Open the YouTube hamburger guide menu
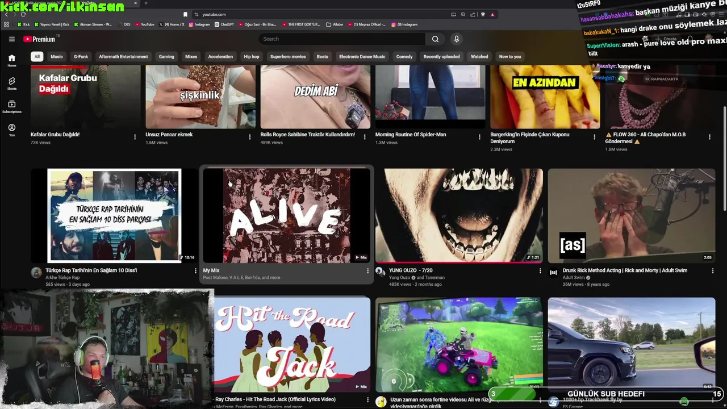Screen dimensions: 727x409 tap(11, 39)
